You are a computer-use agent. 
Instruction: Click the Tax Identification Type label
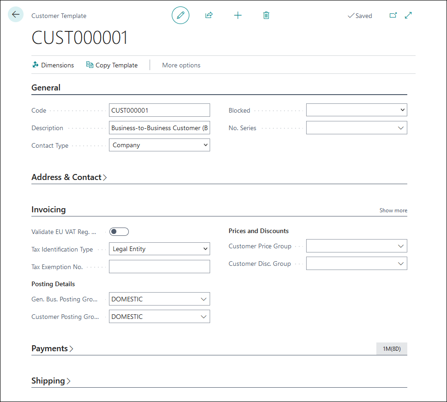point(62,249)
